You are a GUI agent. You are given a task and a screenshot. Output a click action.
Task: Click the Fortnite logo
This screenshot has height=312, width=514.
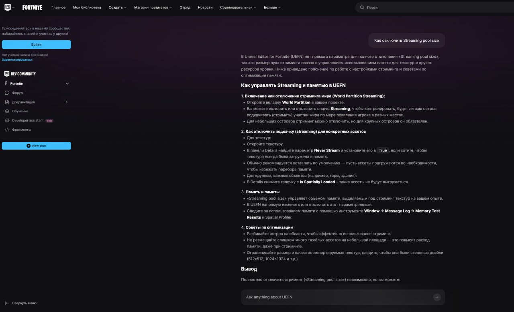coord(32,7)
